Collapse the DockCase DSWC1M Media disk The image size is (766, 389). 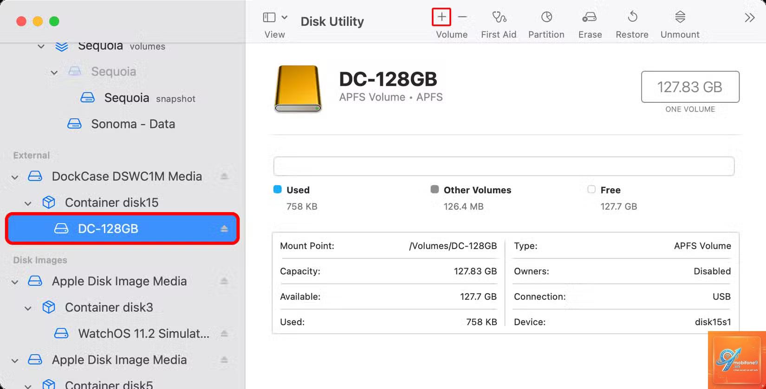15,177
